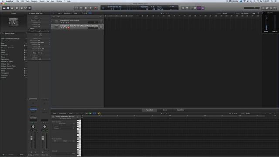Toggle the green MIDI In button in Piano Roll
Viewport: 279px width, 157px height.
click(90, 113)
